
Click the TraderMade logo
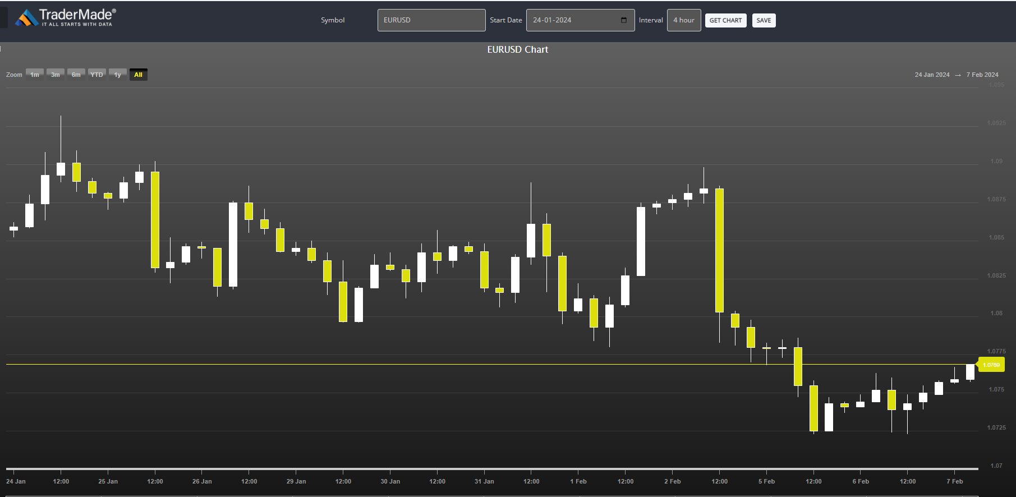66,18
